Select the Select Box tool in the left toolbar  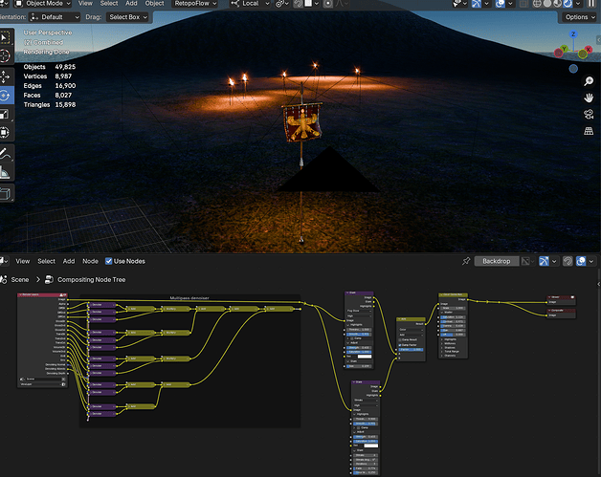pyautogui.click(x=6, y=37)
